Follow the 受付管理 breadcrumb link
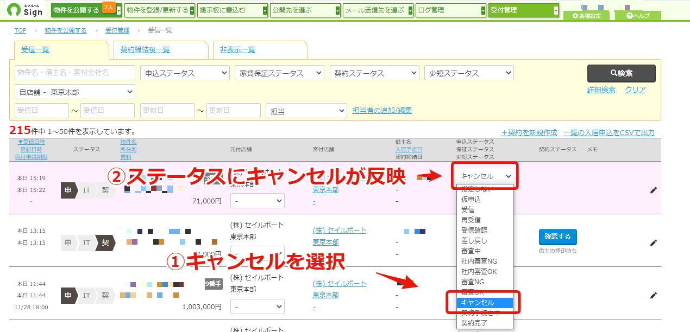 [117, 30]
